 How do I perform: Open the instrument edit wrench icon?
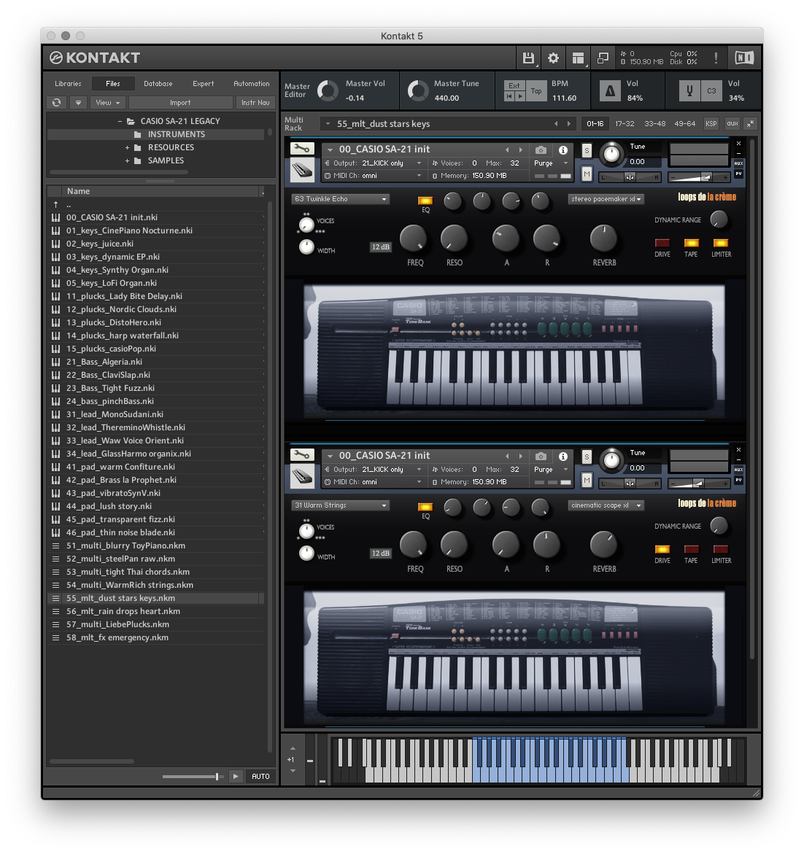click(302, 149)
